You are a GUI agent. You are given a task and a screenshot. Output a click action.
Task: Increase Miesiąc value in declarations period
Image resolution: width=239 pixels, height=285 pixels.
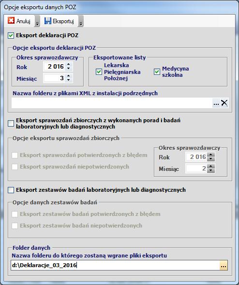coord(68,76)
